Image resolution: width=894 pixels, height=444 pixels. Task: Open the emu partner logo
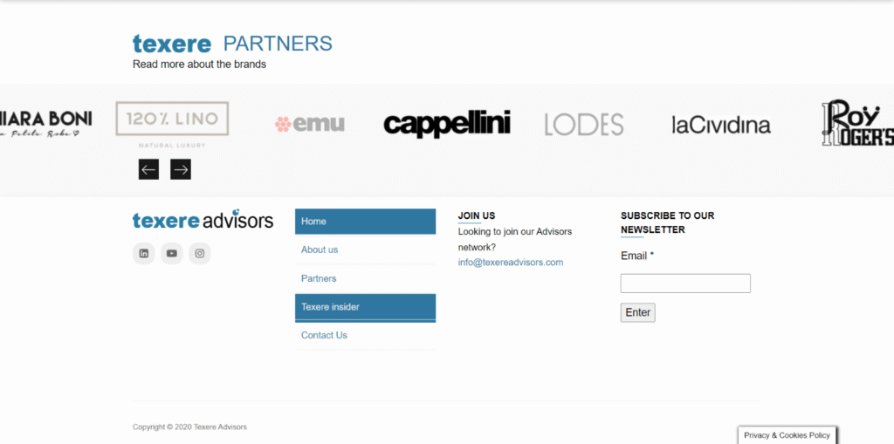click(x=310, y=124)
